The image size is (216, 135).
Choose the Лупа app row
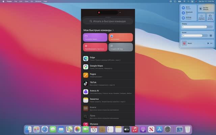click(108, 117)
